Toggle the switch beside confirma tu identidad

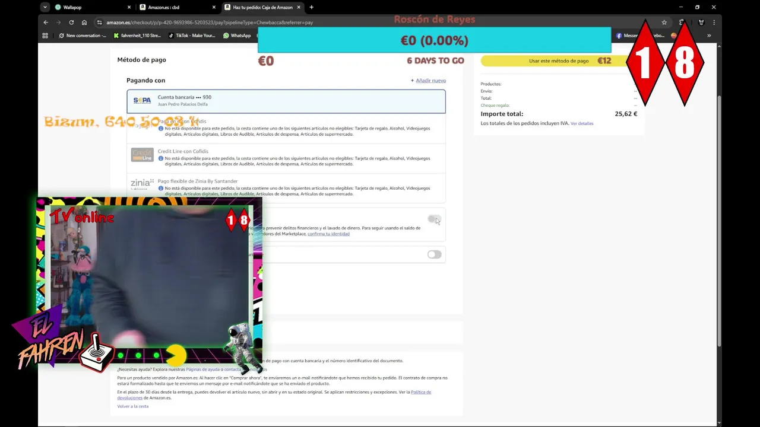434,219
